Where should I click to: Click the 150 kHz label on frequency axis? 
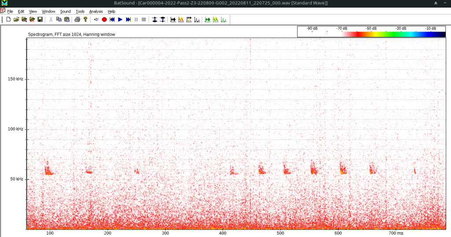click(x=15, y=79)
